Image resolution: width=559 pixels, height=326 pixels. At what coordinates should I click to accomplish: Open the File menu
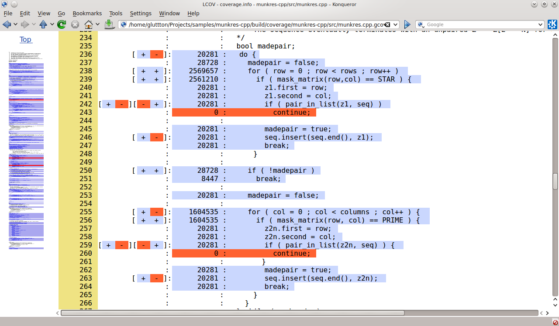click(8, 14)
